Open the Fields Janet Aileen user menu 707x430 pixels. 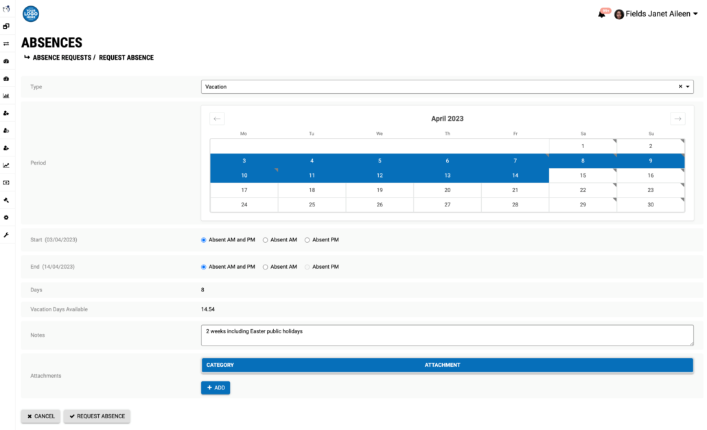[656, 14]
